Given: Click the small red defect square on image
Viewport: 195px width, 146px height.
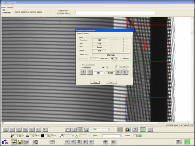Looking at the screenshot, I should click(x=141, y=46).
